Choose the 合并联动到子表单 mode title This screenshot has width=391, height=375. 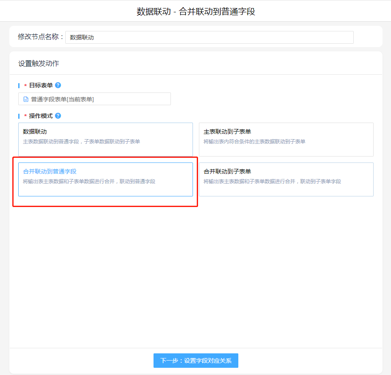pyautogui.click(x=227, y=171)
